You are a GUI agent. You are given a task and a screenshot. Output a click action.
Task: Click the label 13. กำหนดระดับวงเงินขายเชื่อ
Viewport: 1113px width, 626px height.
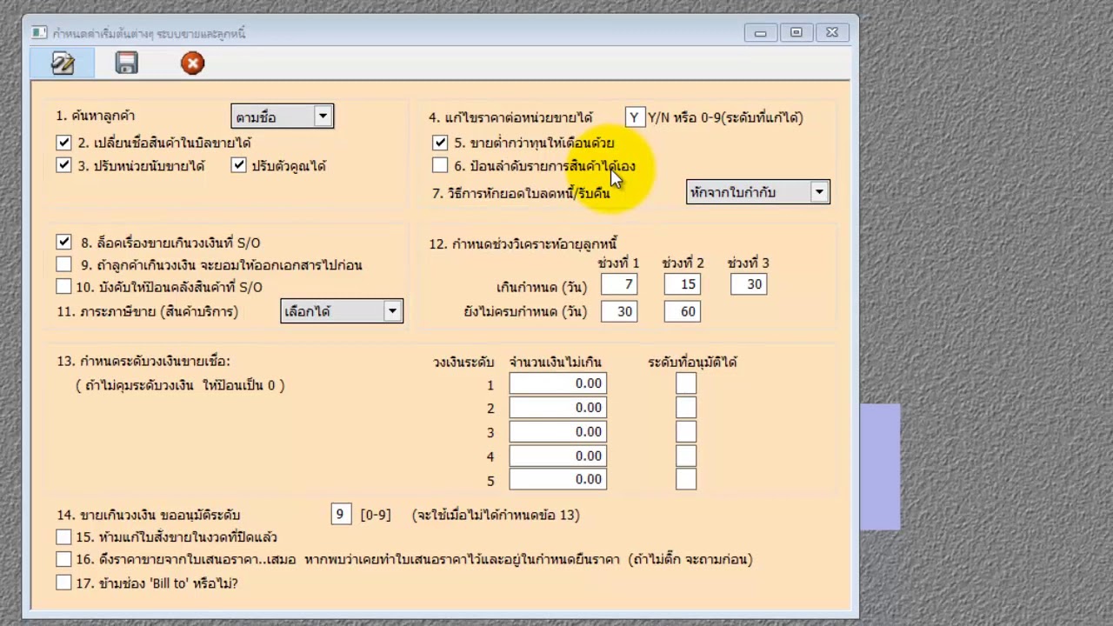coord(143,361)
